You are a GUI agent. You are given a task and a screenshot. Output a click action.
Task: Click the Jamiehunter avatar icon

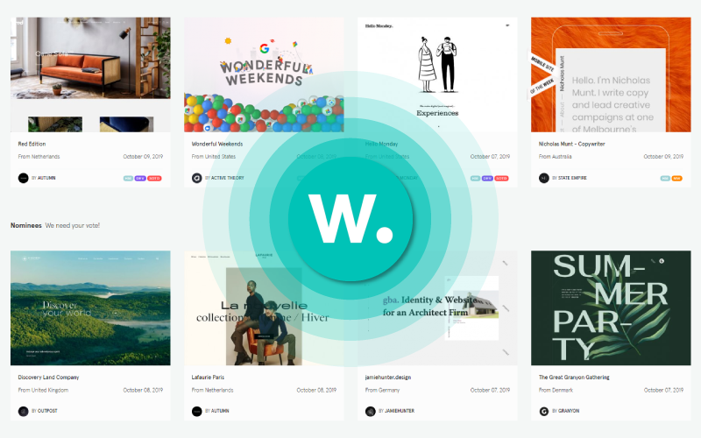pos(370,411)
